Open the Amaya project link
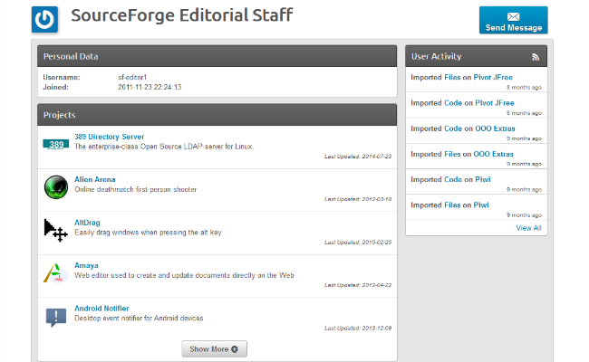 (86, 265)
